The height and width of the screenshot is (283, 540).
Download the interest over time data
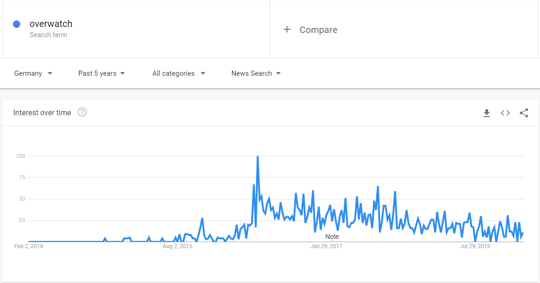click(487, 113)
